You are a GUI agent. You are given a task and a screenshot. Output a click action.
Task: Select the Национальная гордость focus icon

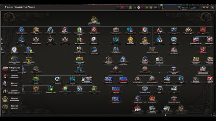click(174, 99)
